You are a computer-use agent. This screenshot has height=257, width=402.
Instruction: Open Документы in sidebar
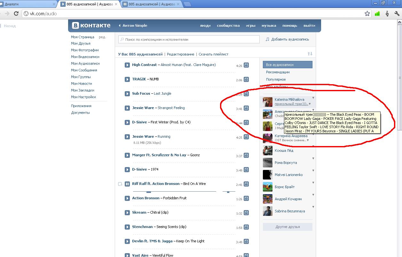coord(80,113)
